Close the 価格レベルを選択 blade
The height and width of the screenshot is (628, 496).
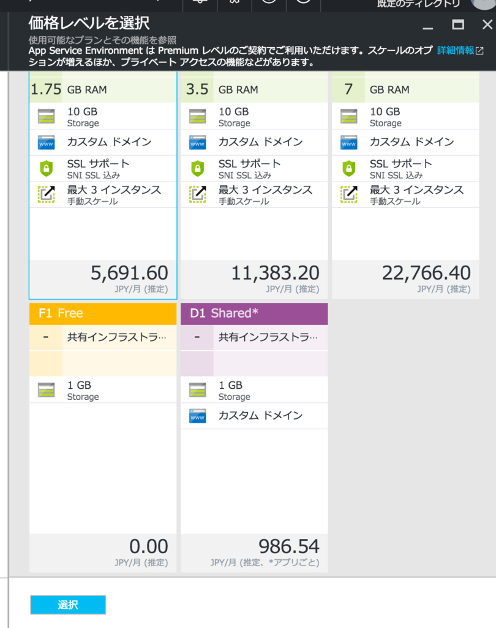click(x=487, y=25)
